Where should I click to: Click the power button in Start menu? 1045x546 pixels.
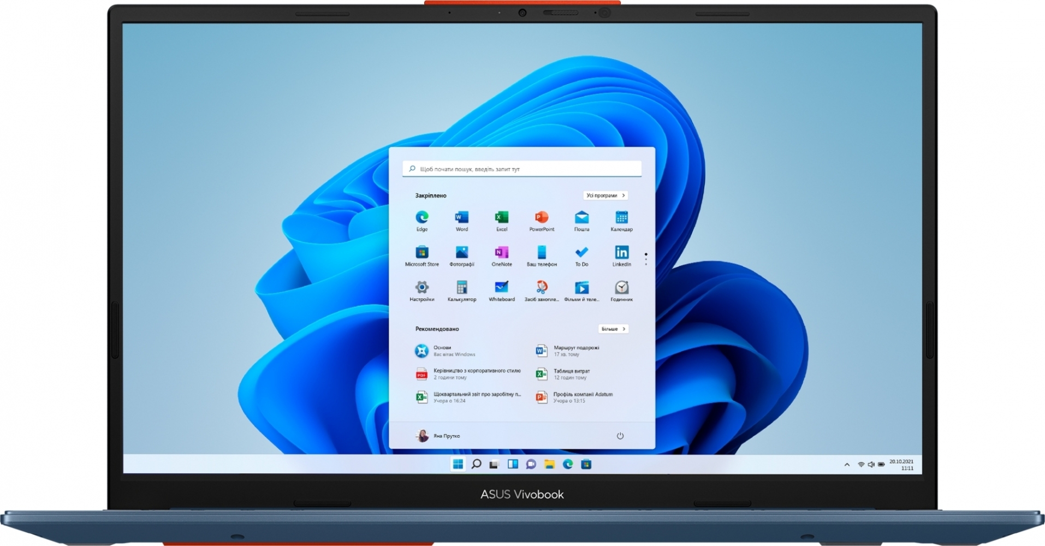tap(620, 436)
